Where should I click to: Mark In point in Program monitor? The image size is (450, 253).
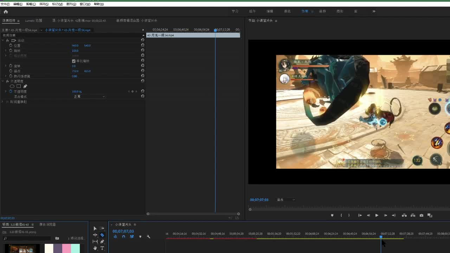341,215
